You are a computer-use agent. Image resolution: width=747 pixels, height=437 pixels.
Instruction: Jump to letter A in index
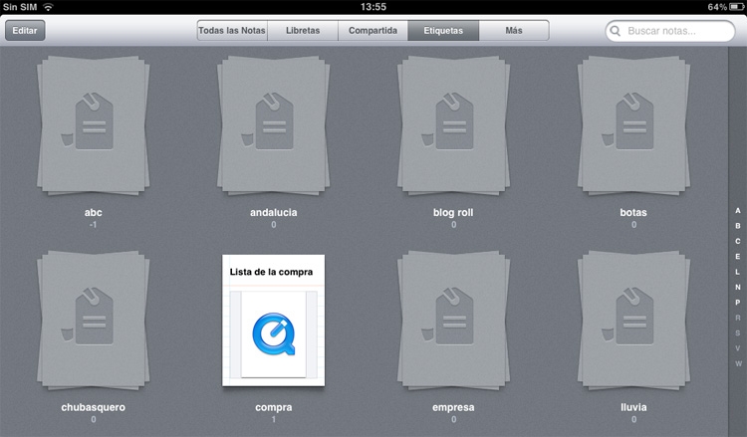click(x=738, y=211)
